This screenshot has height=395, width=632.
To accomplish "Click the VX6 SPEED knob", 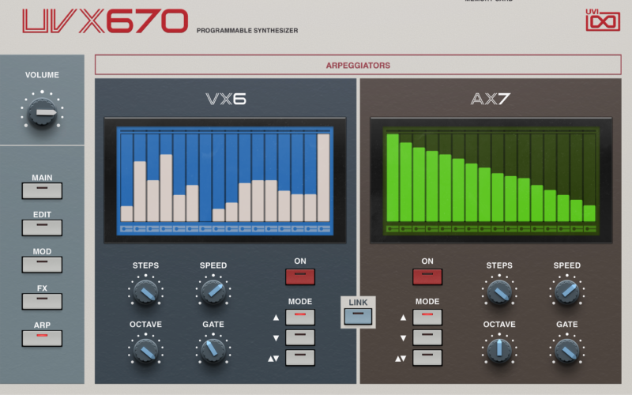I will point(213,292).
